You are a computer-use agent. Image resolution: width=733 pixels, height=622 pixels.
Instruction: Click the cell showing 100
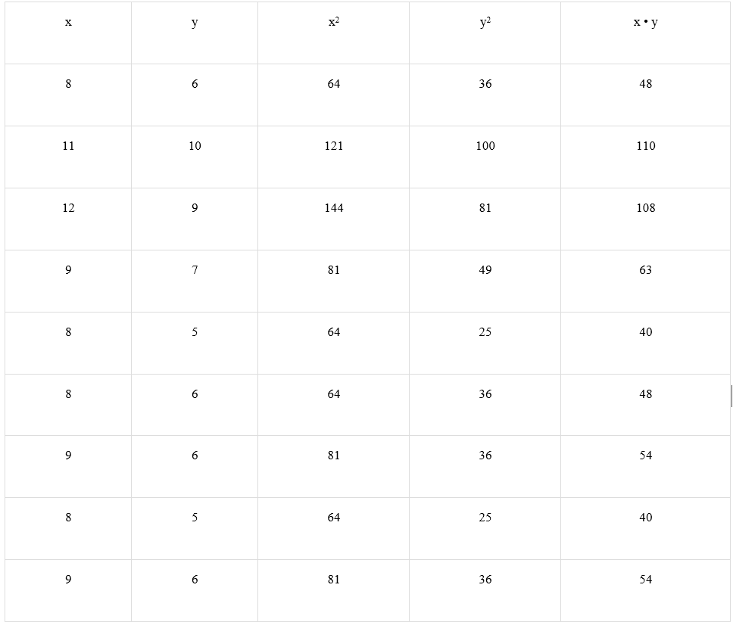point(485,157)
